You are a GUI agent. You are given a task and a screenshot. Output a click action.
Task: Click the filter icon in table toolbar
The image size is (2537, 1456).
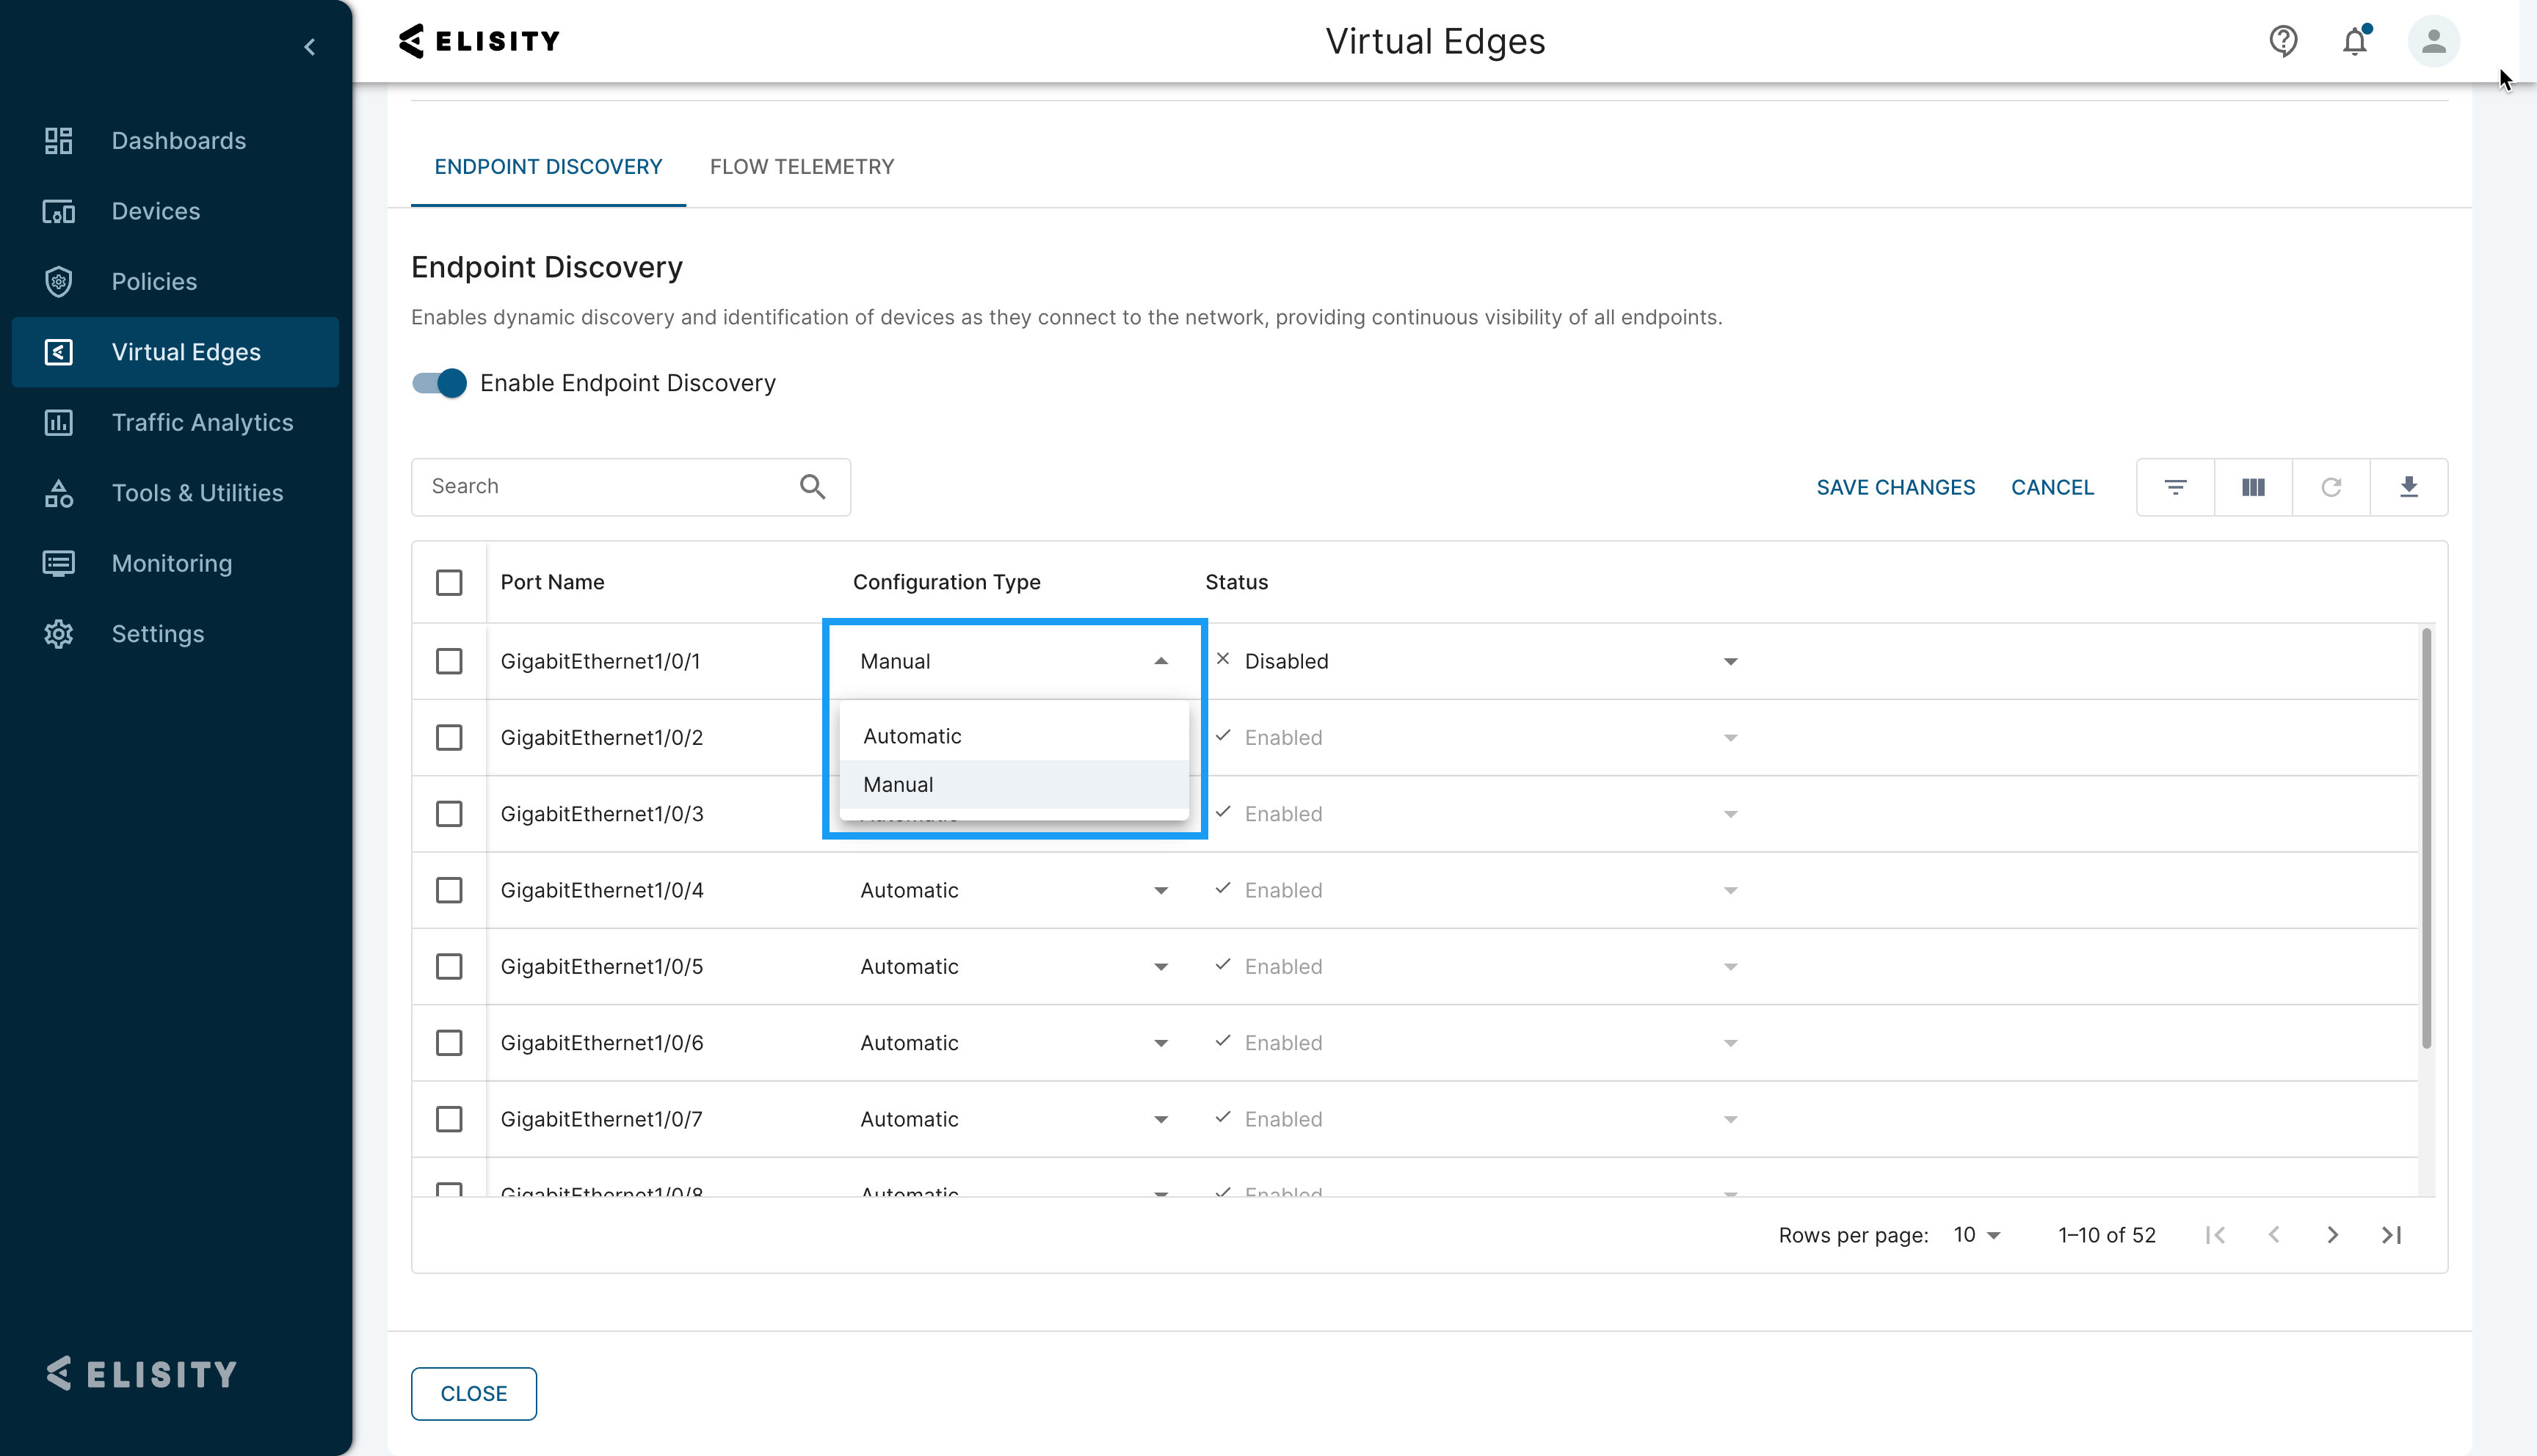click(2175, 487)
